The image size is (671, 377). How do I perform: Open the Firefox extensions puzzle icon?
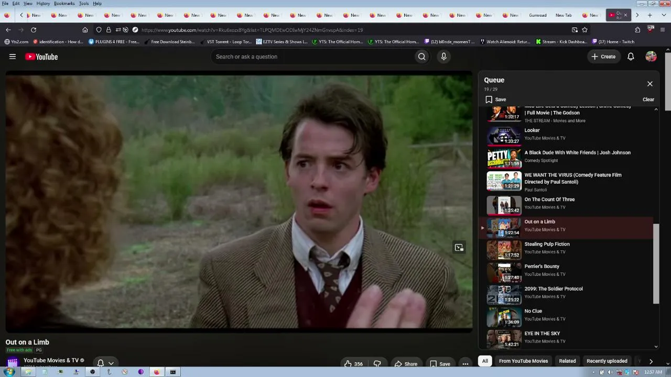click(x=637, y=30)
